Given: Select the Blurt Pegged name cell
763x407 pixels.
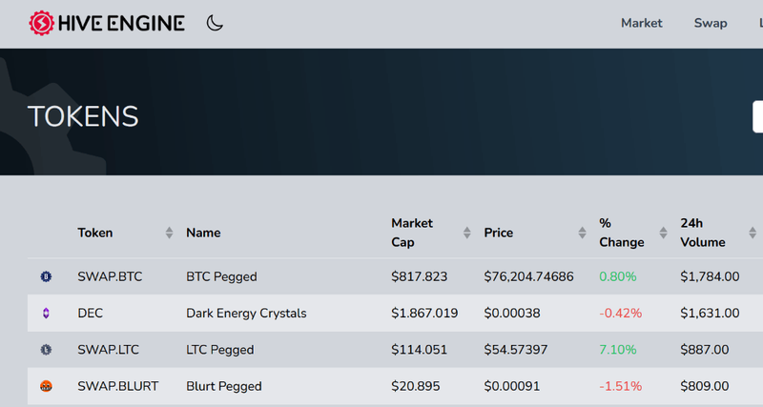Looking at the screenshot, I should coord(224,386).
